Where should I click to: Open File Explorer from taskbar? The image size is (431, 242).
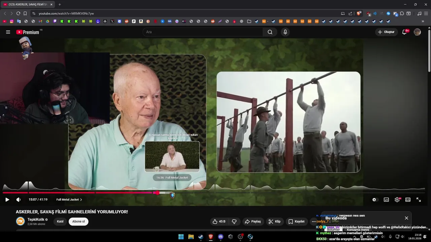(x=191, y=237)
